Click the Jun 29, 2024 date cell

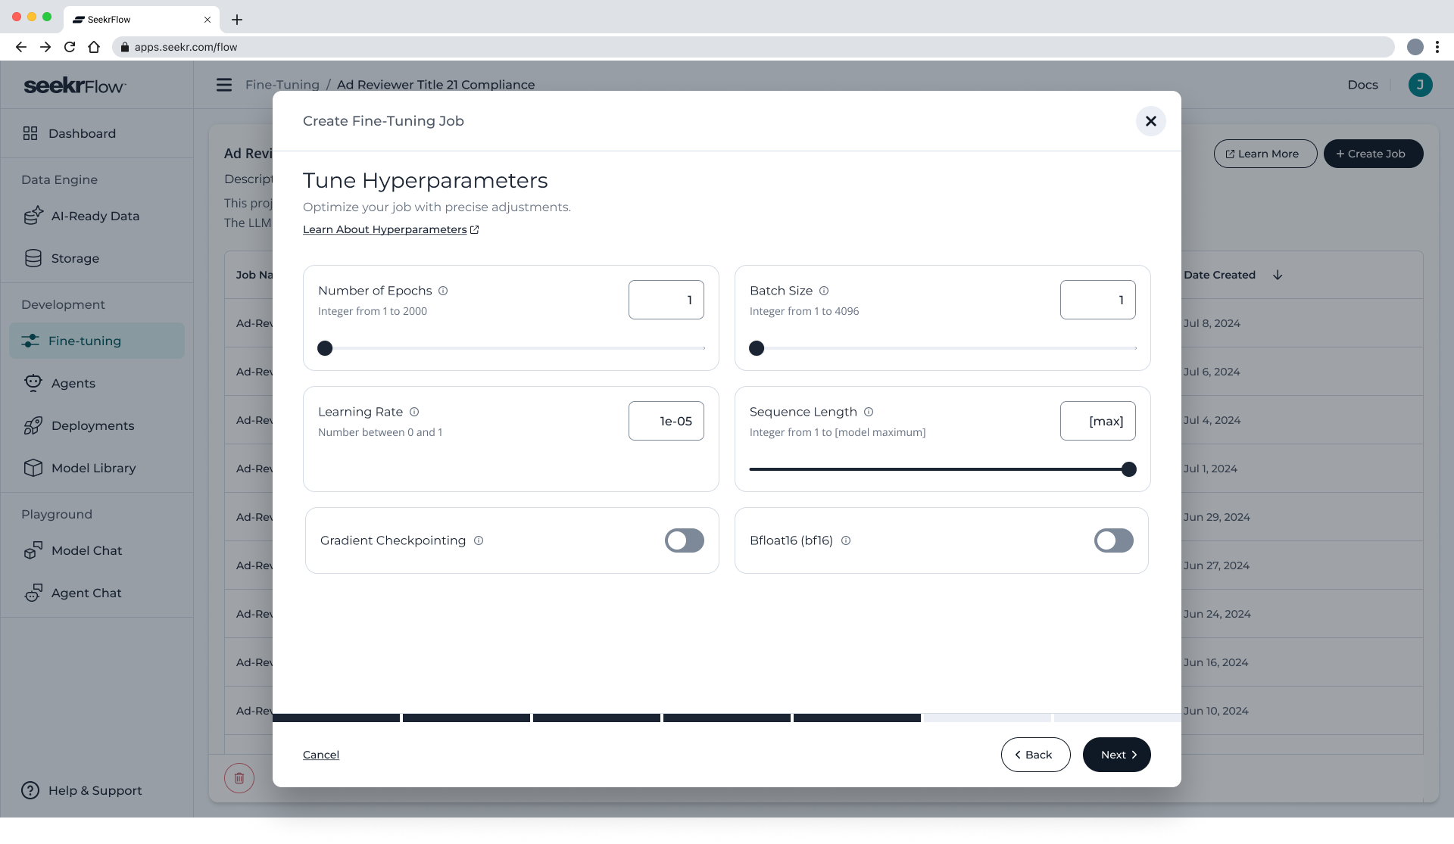1216,517
